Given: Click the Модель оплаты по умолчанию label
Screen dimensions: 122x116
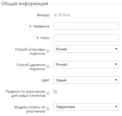Looking at the screenshot, I should pyautogui.click(x=30, y=109).
